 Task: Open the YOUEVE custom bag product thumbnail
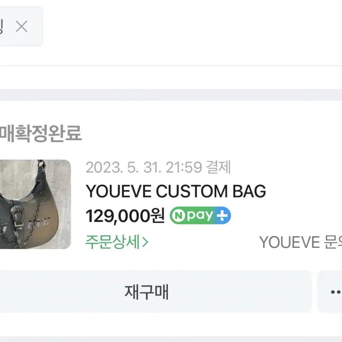35,204
